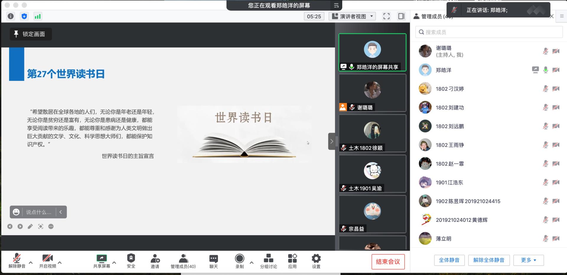Viewport: 567px width, 275px height.
Task: Toggle 开启视频 camera button
Action: tap(48, 261)
